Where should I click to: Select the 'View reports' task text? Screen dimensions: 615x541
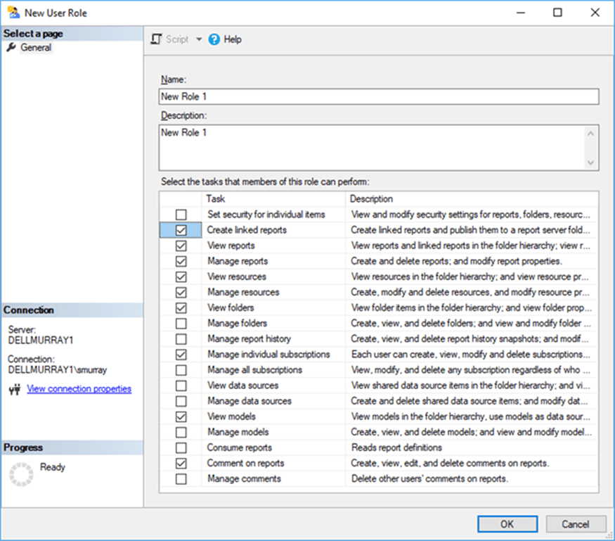[231, 246]
